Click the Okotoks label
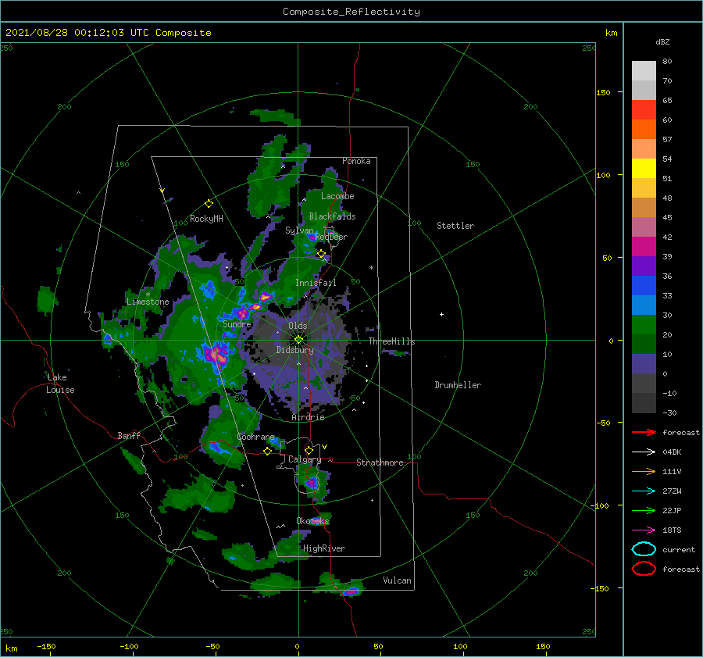This screenshot has width=703, height=657. (x=312, y=521)
